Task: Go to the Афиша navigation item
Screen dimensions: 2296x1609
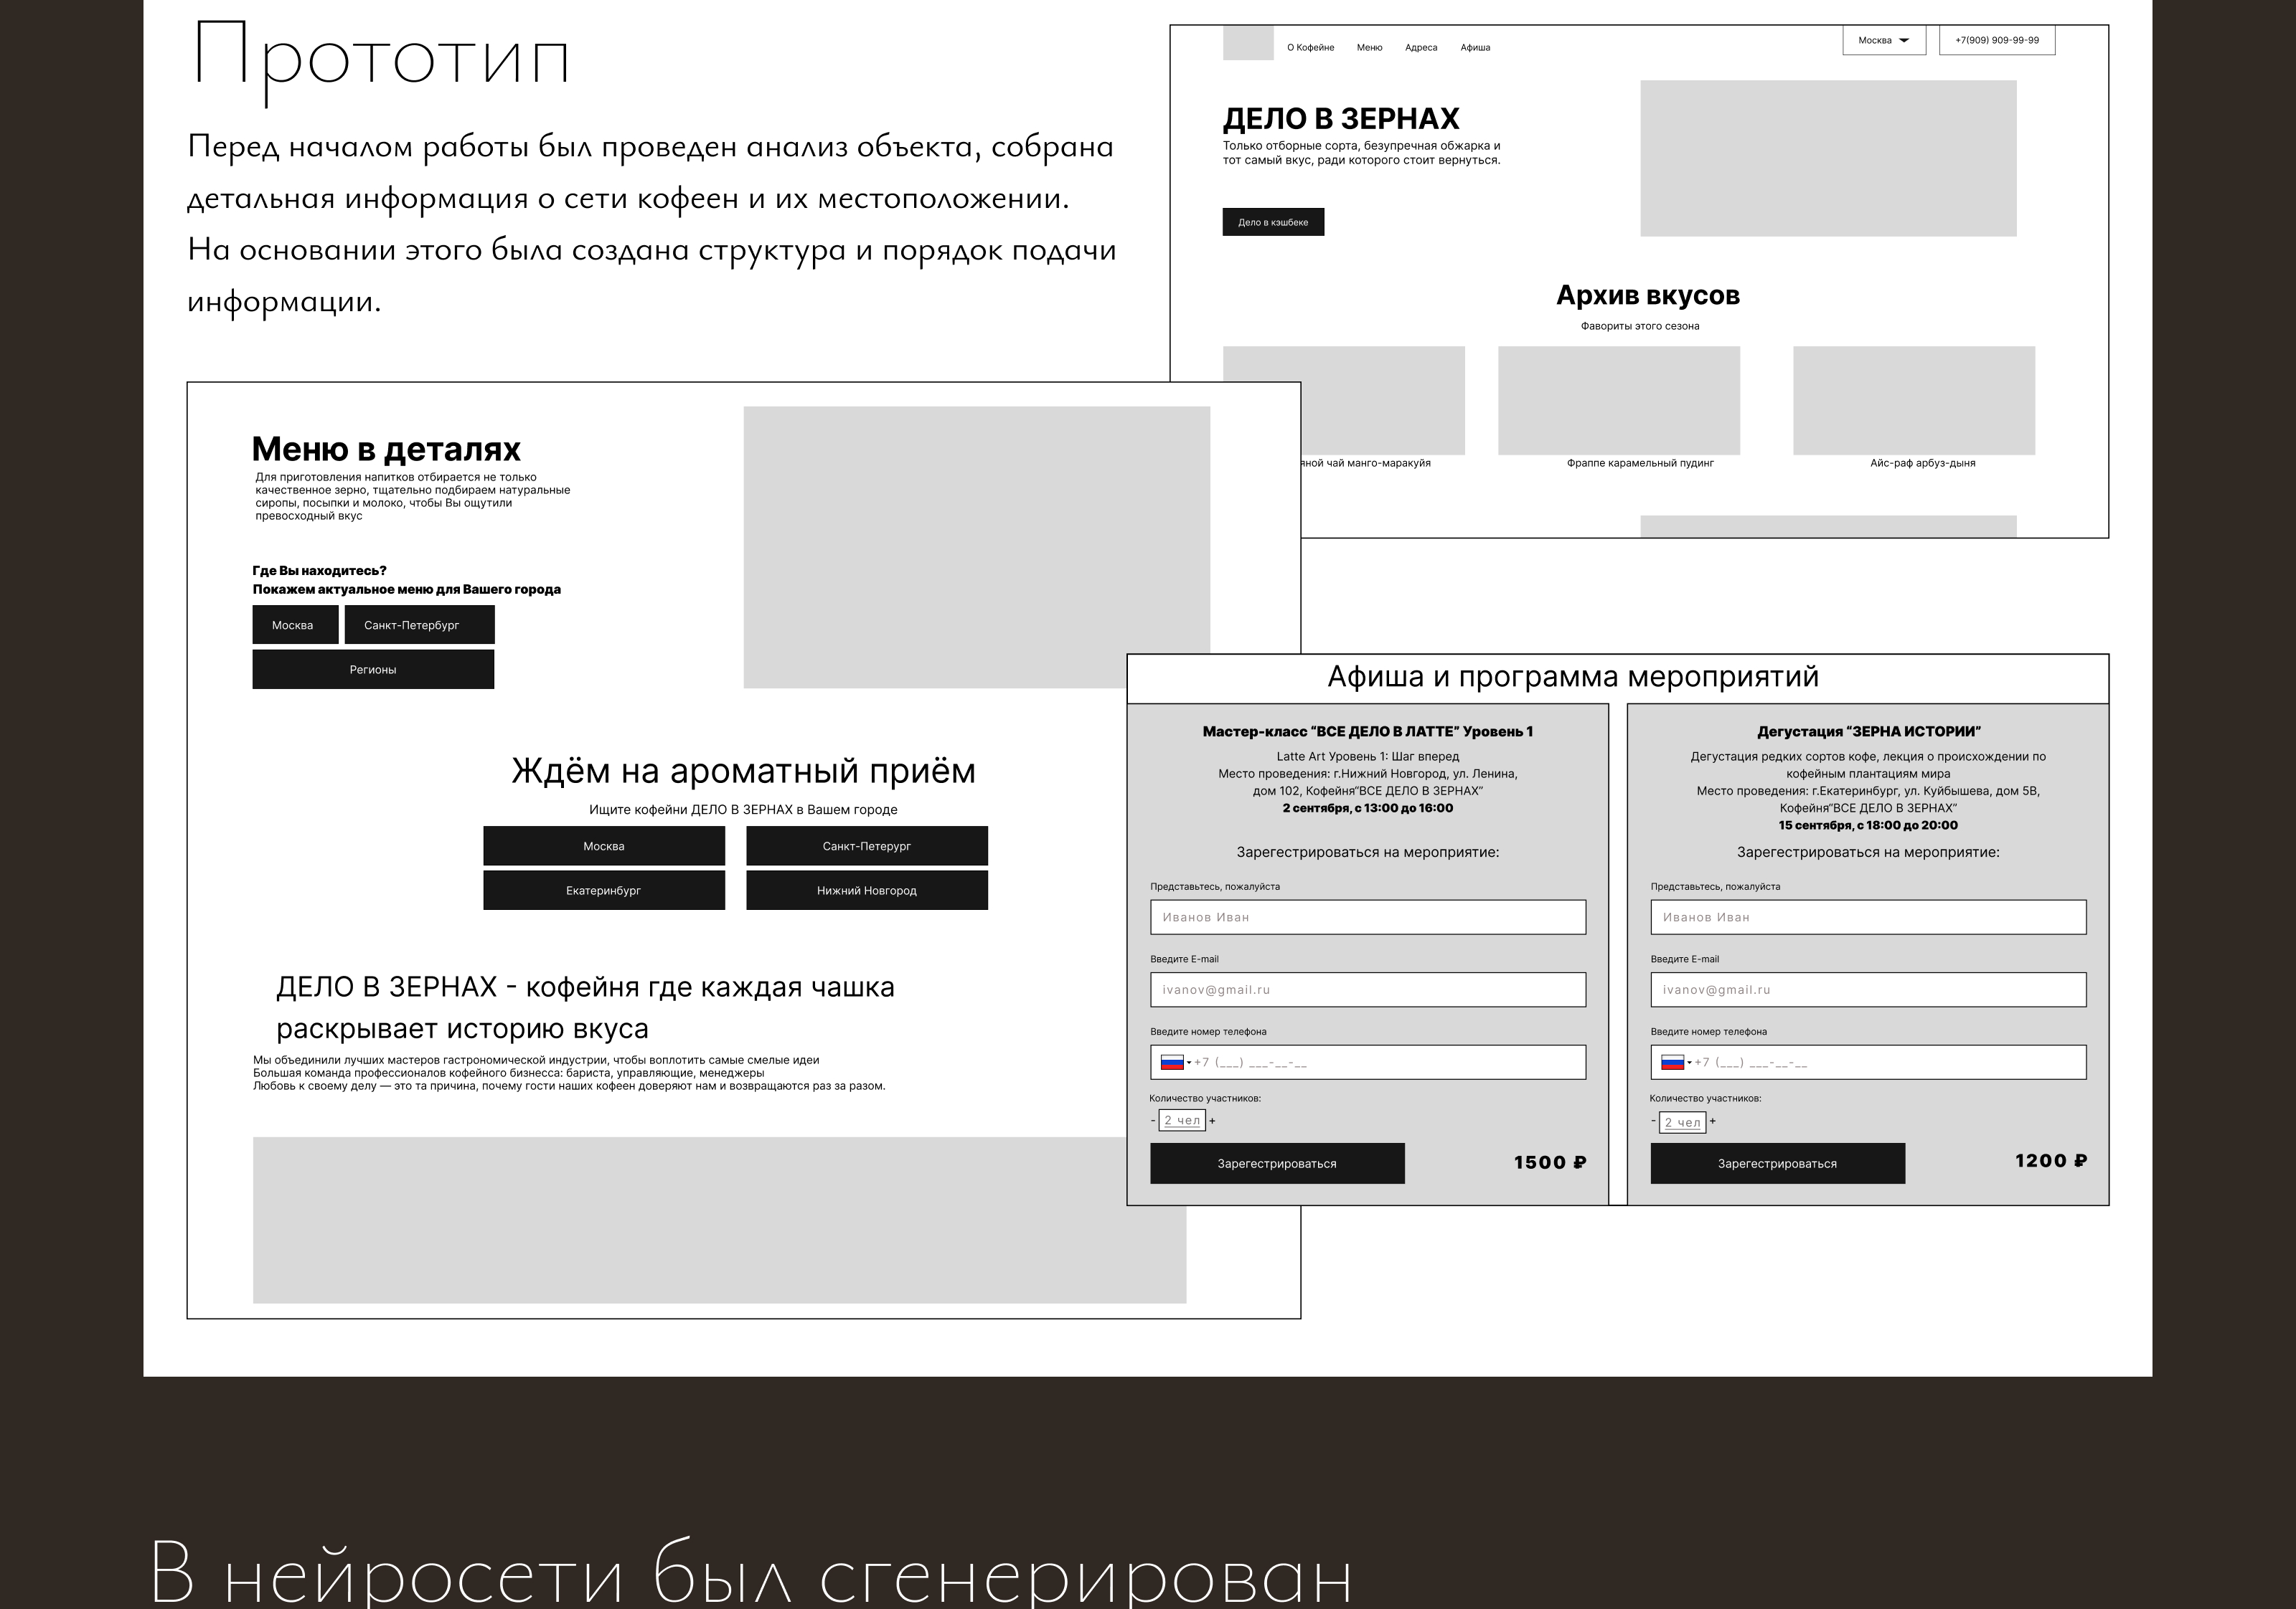Action: click(x=1475, y=48)
